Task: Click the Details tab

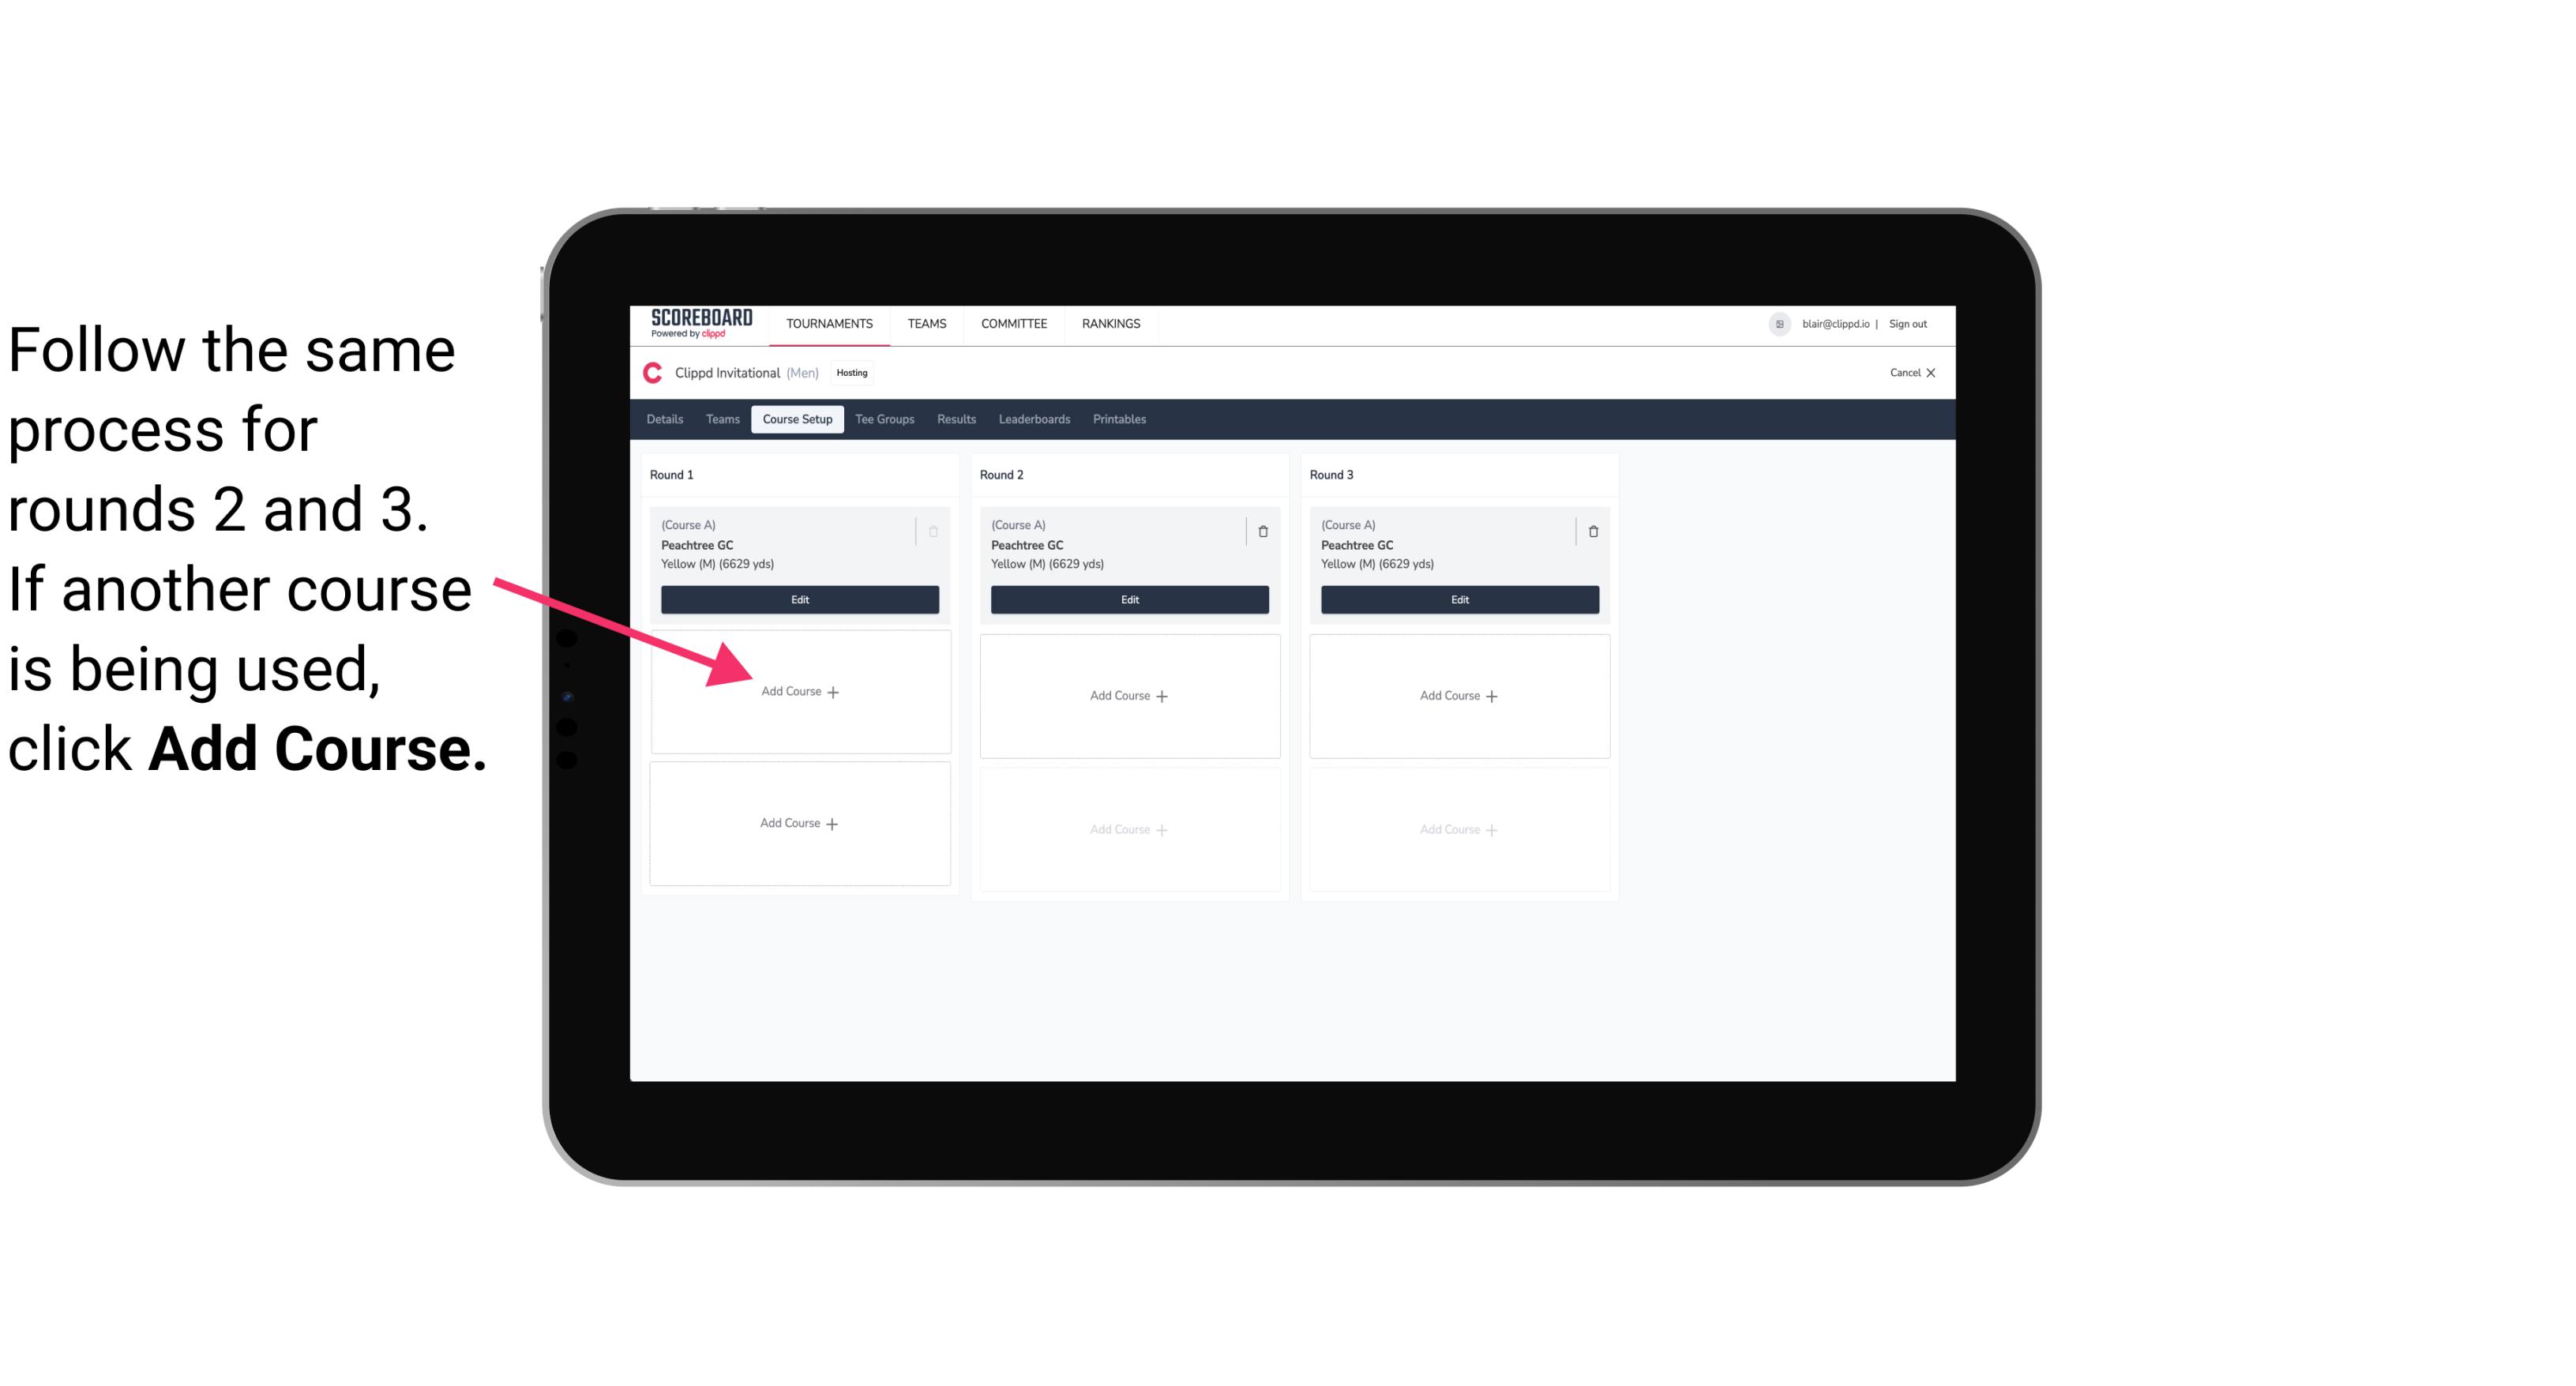Action: [x=666, y=420]
